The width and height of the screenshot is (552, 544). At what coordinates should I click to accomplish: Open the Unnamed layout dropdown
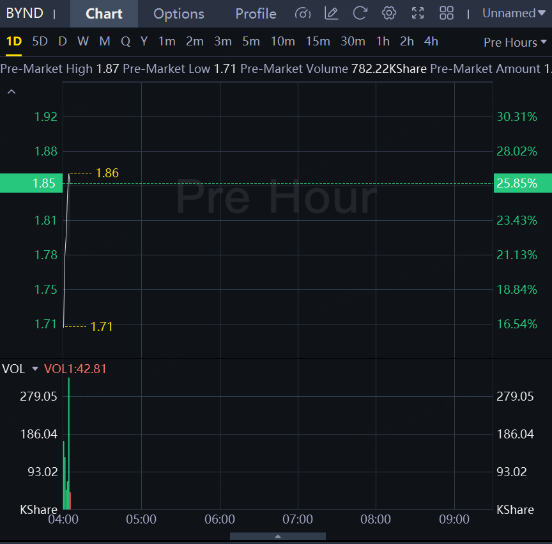[514, 13]
